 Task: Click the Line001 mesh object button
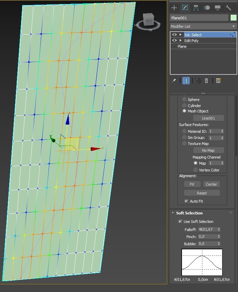pos(208,118)
